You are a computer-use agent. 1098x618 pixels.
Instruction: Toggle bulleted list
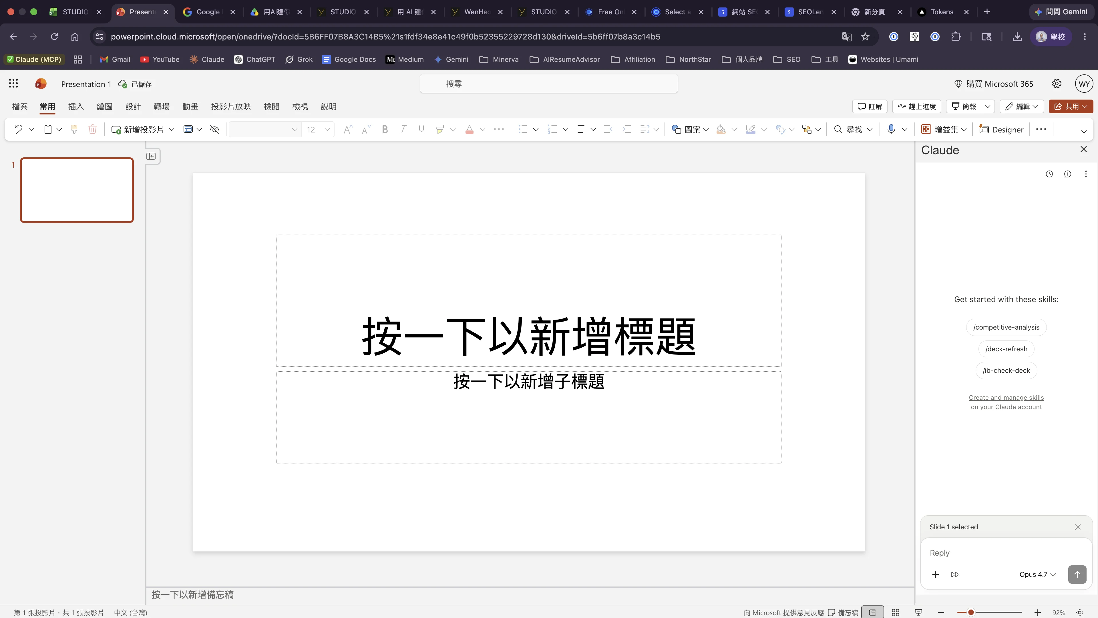point(523,129)
